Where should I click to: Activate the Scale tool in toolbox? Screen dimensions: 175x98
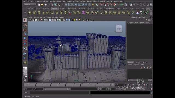point(25,44)
